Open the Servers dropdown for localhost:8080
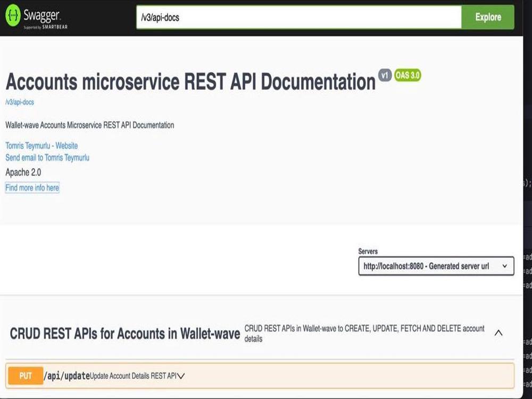This screenshot has height=399, width=532. point(436,266)
